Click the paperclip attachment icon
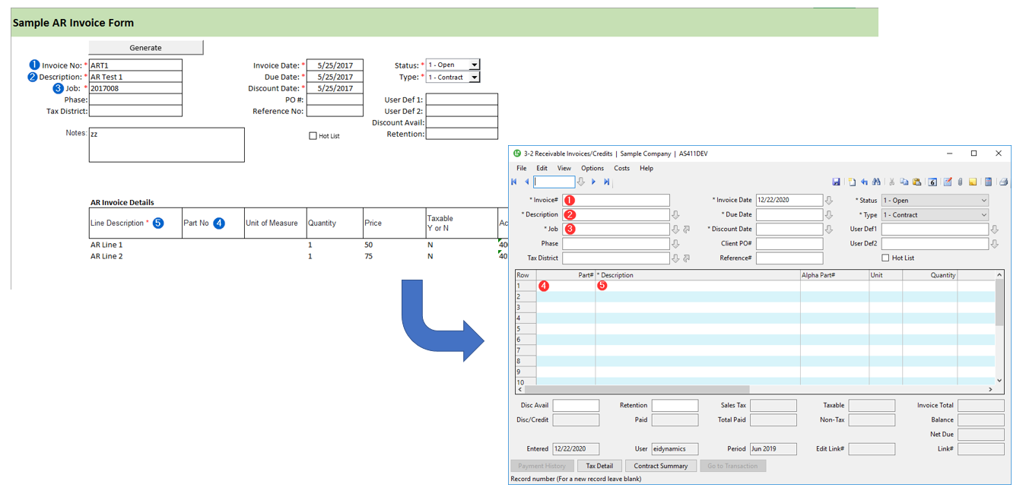Screen dimensions: 1026x497 coord(960,182)
